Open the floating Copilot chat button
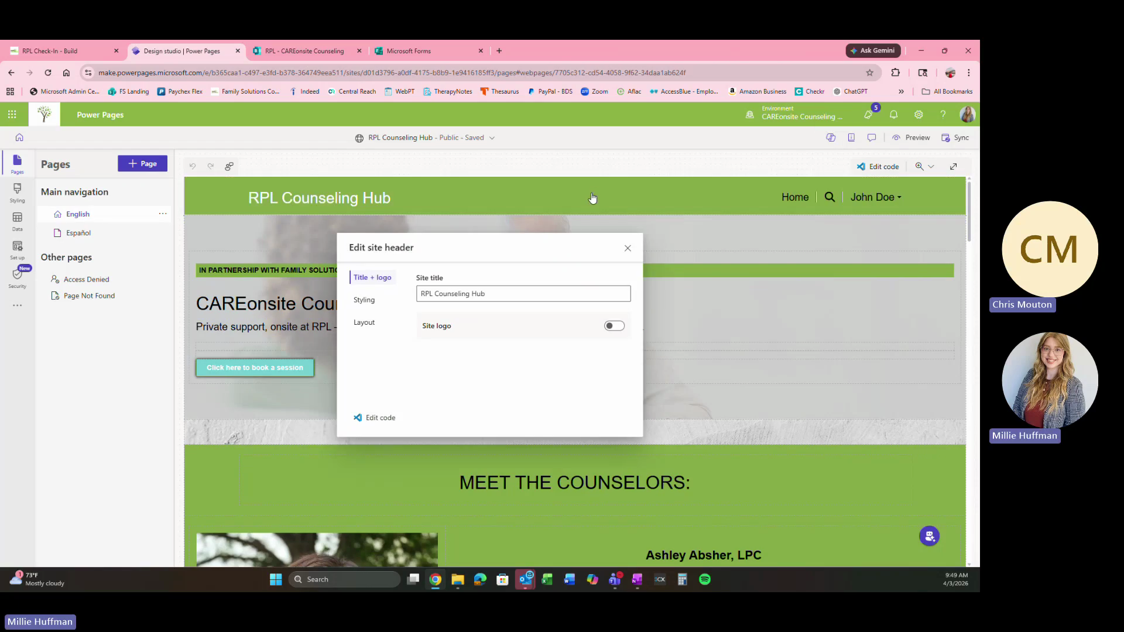 click(x=929, y=535)
